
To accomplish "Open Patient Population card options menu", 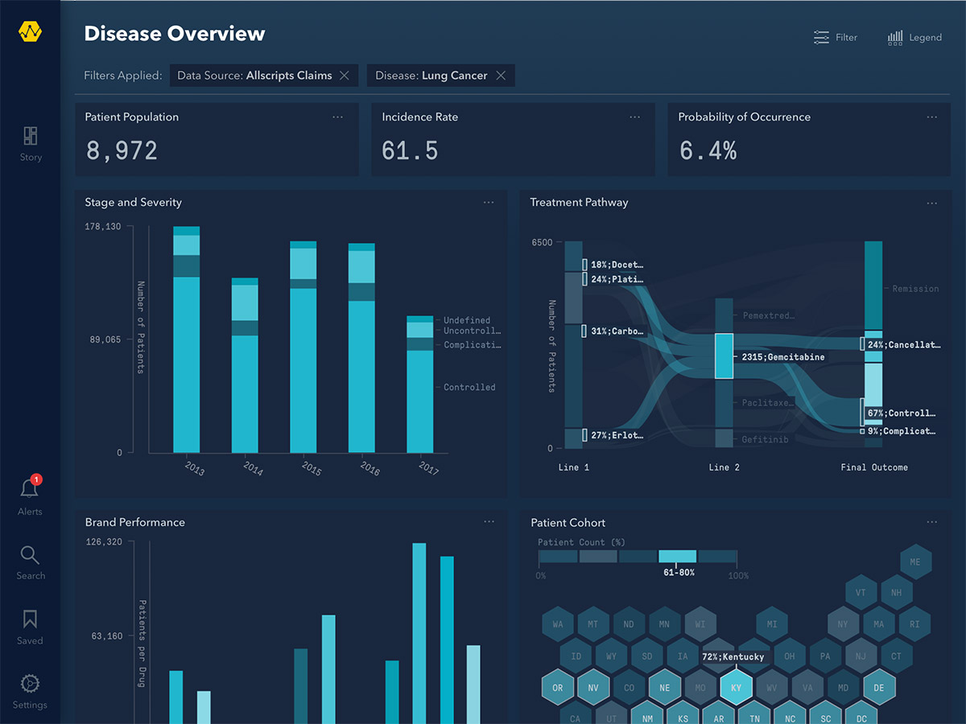I will 338,117.
